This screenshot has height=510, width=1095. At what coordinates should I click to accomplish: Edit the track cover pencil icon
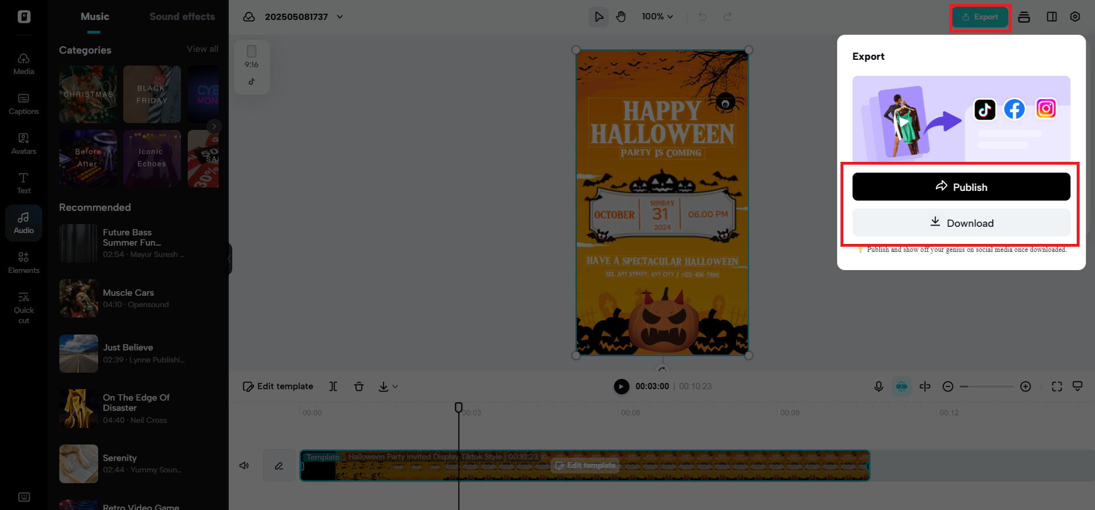tap(279, 466)
